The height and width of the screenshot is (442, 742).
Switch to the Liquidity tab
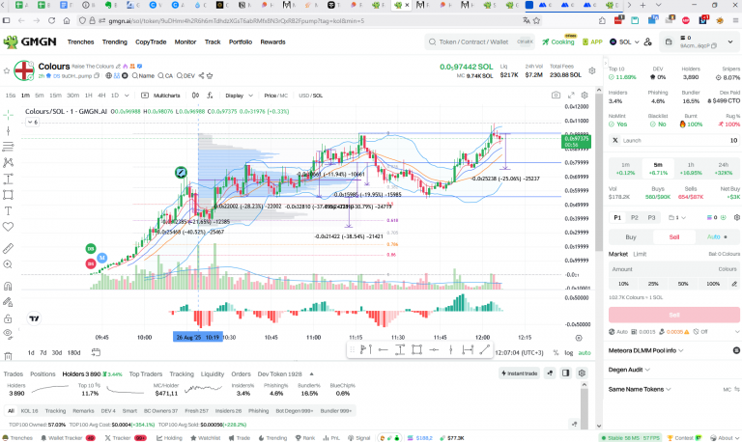pyautogui.click(x=212, y=373)
